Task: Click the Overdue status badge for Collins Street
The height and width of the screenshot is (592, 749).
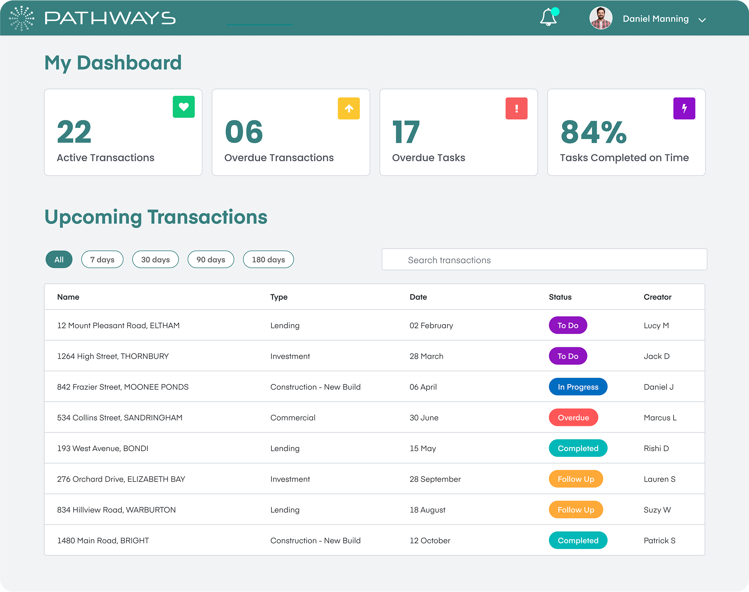Action: (x=573, y=418)
